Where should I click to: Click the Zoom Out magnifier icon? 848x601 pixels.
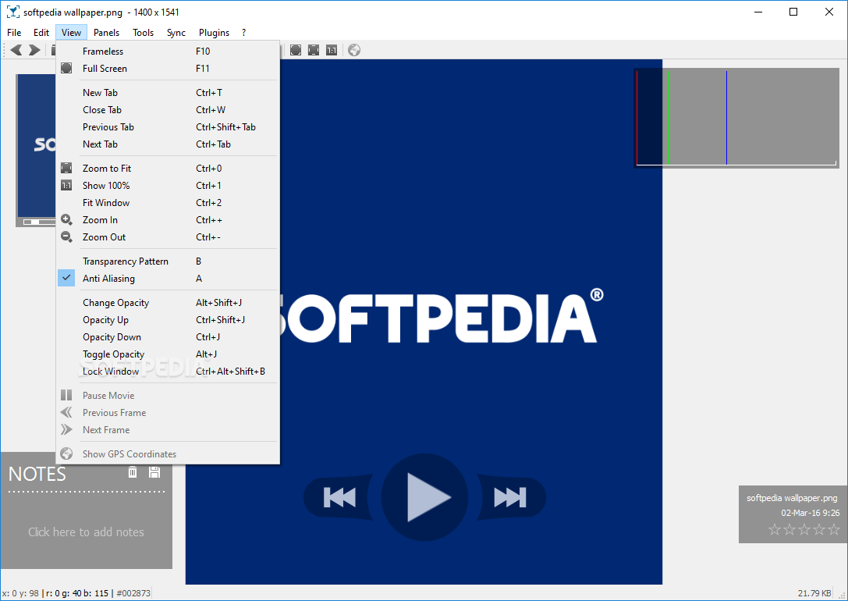pos(66,237)
